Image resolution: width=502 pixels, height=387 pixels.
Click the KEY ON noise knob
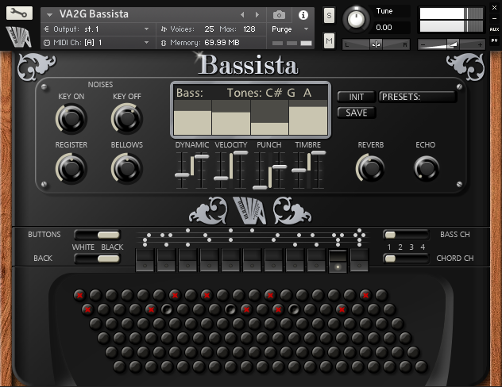tap(71, 118)
